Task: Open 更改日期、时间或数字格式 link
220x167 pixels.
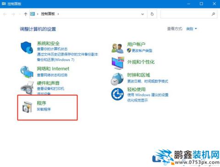Action: coord(148,81)
